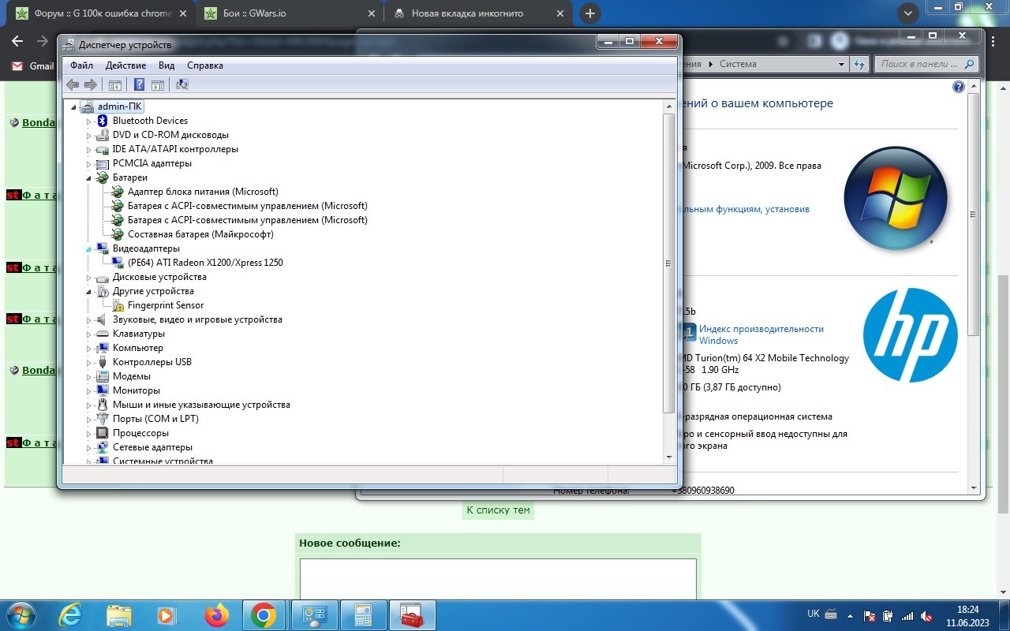Click the volume icon in system tray
The height and width of the screenshot is (631, 1010).
pos(926,616)
